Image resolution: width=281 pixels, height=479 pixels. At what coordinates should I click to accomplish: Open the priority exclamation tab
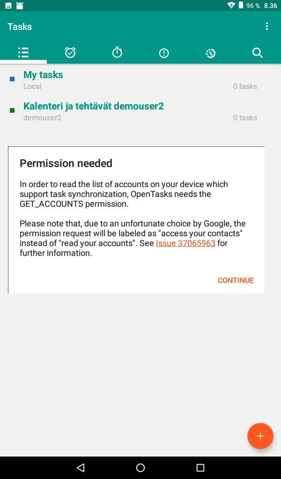(164, 52)
